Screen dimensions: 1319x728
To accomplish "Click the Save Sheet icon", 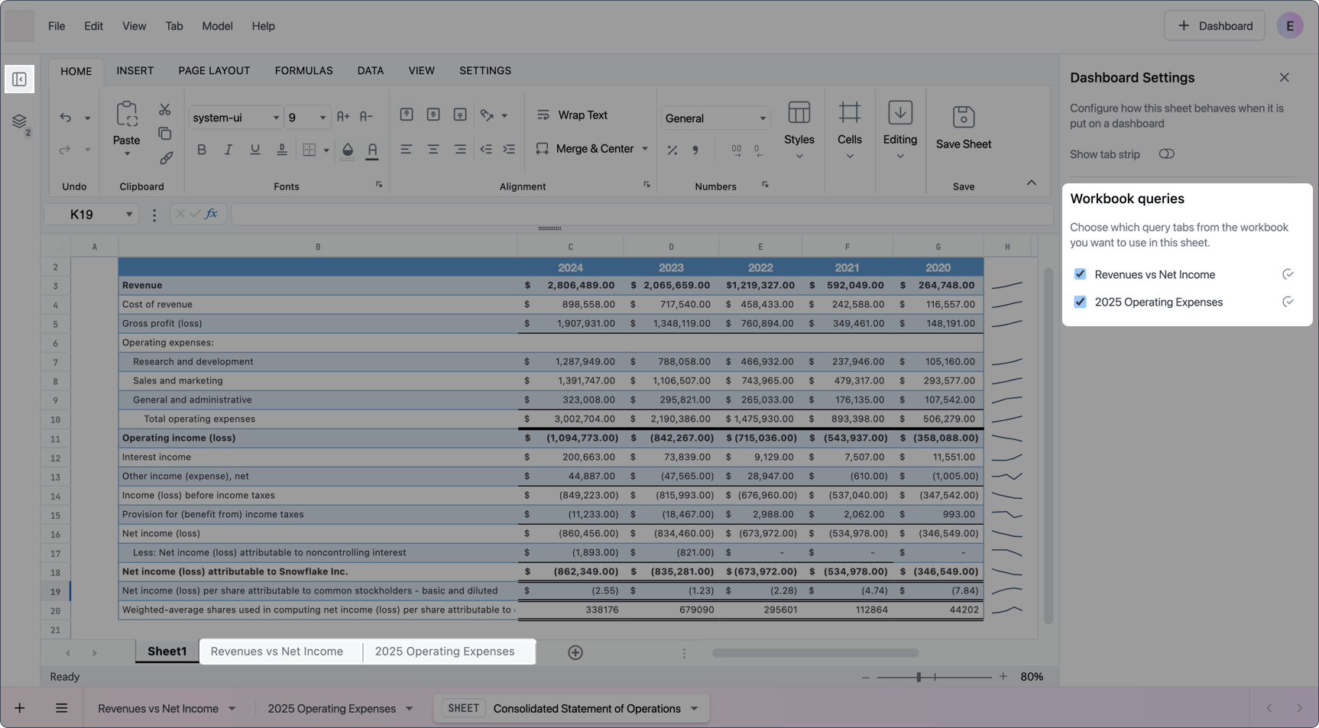I will coord(964,117).
